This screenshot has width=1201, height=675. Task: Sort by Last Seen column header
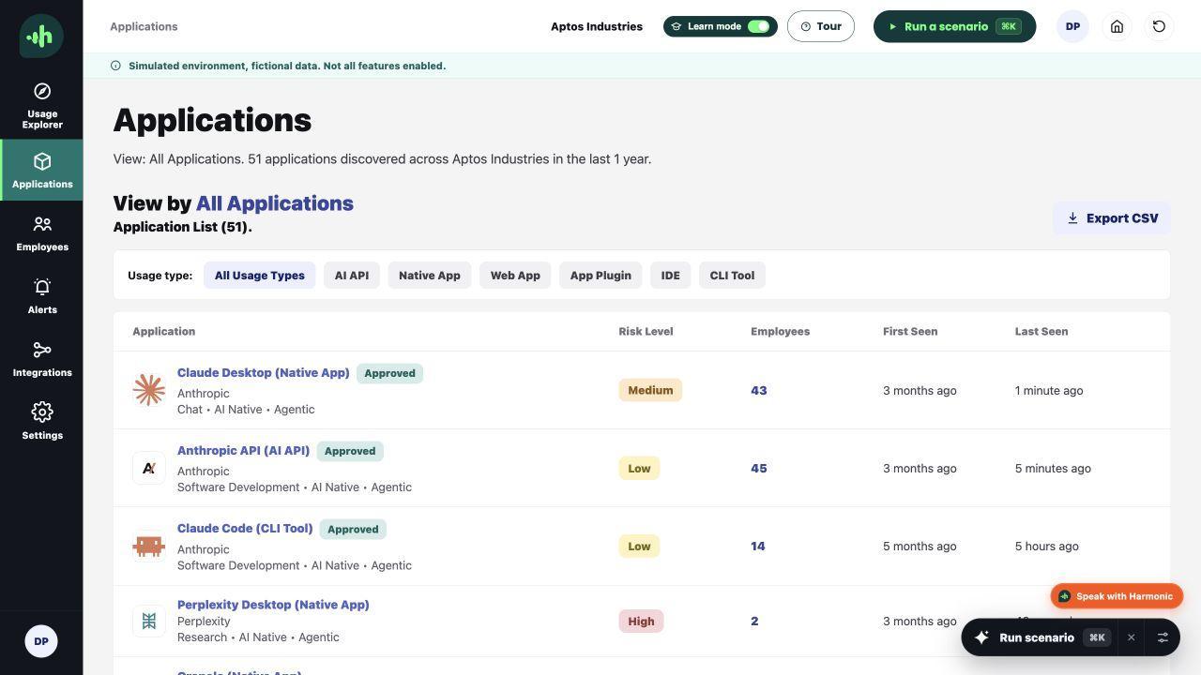pos(1041,332)
